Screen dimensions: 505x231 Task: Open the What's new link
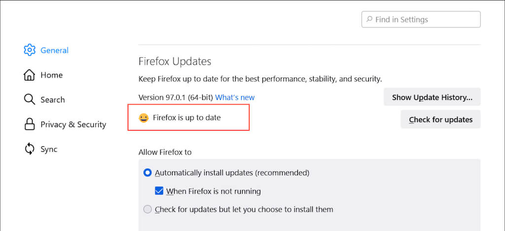(235, 98)
